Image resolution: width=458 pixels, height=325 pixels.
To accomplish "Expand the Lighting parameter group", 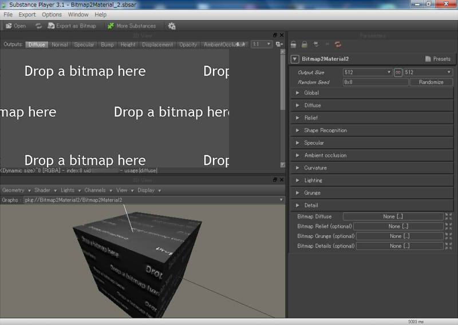I will 372,180.
